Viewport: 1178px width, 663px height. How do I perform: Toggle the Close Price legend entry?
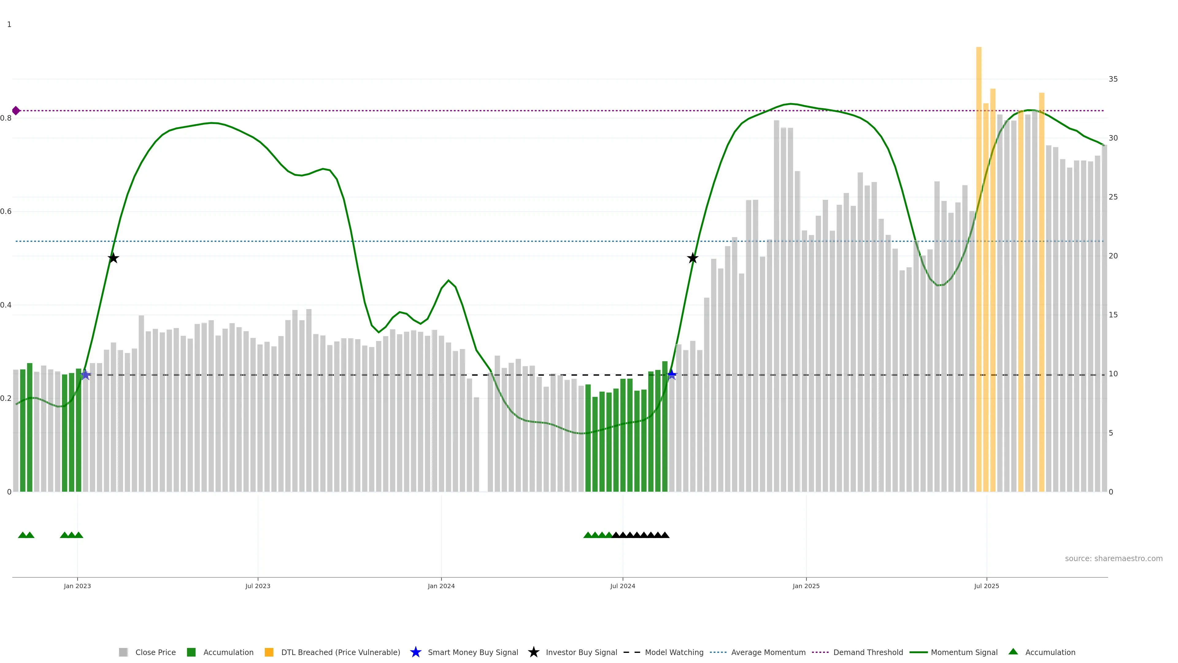pyautogui.click(x=156, y=653)
